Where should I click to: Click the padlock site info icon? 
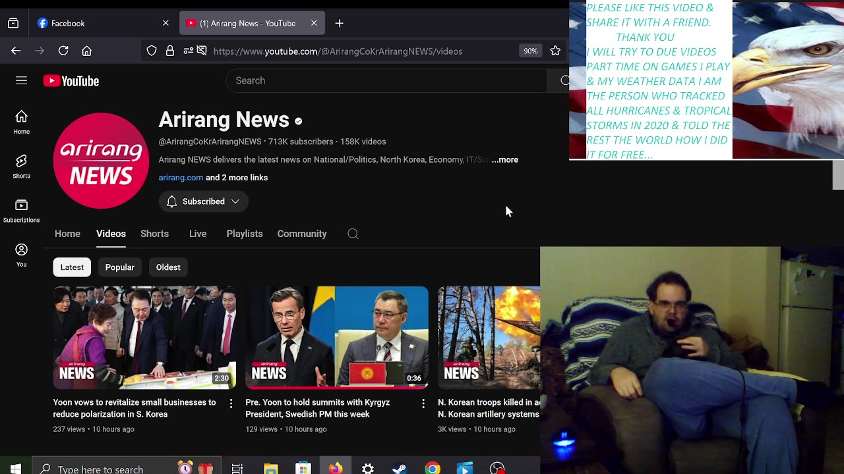(x=170, y=51)
